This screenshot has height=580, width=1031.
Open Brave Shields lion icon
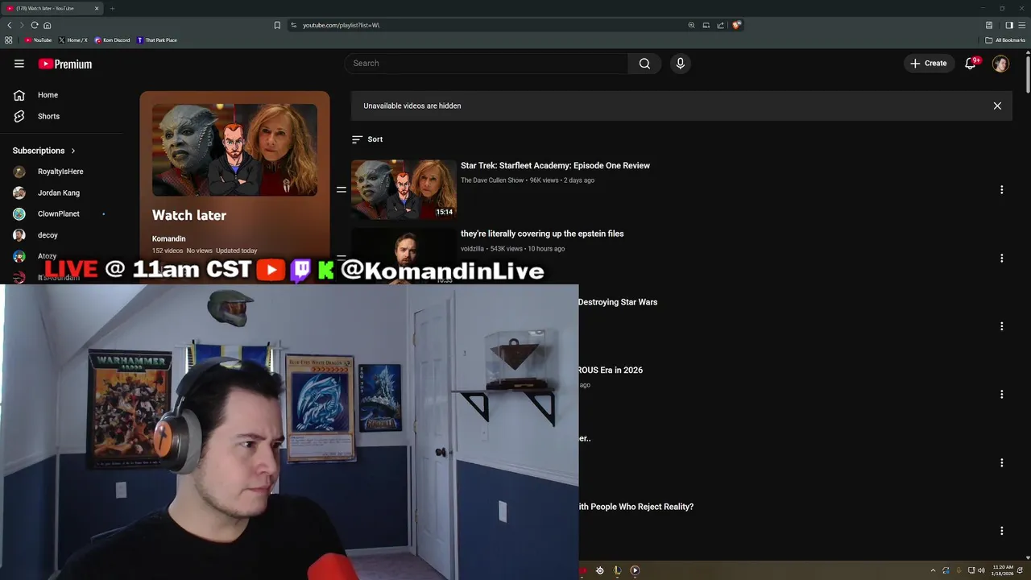(x=736, y=25)
